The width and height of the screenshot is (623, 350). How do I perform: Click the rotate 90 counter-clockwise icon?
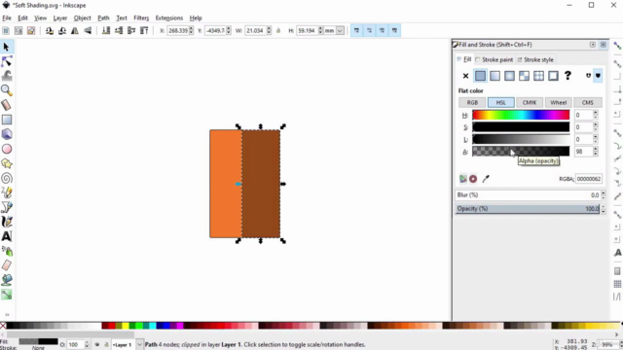click(x=50, y=30)
